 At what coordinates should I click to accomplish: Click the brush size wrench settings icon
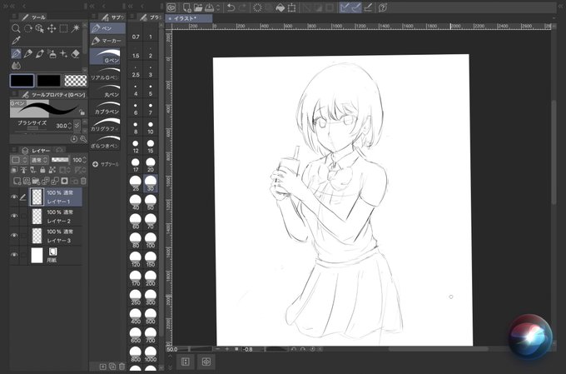[83, 139]
